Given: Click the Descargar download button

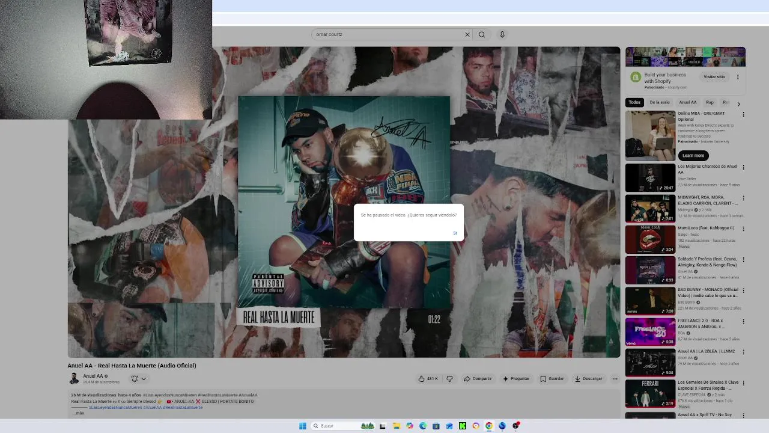Looking at the screenshot, I should click(589, 379).
